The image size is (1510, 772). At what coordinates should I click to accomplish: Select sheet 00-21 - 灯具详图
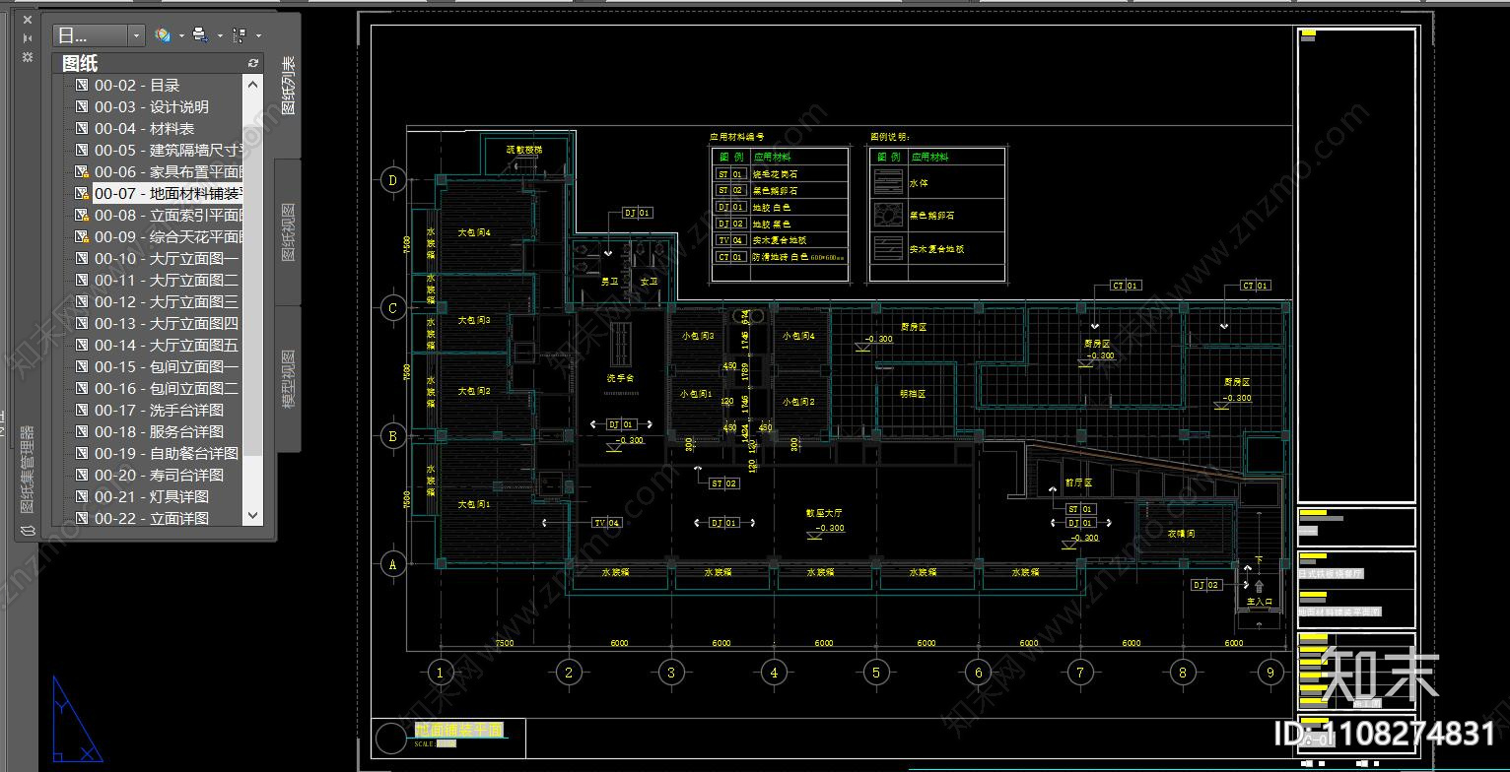(x=152, y=497)
